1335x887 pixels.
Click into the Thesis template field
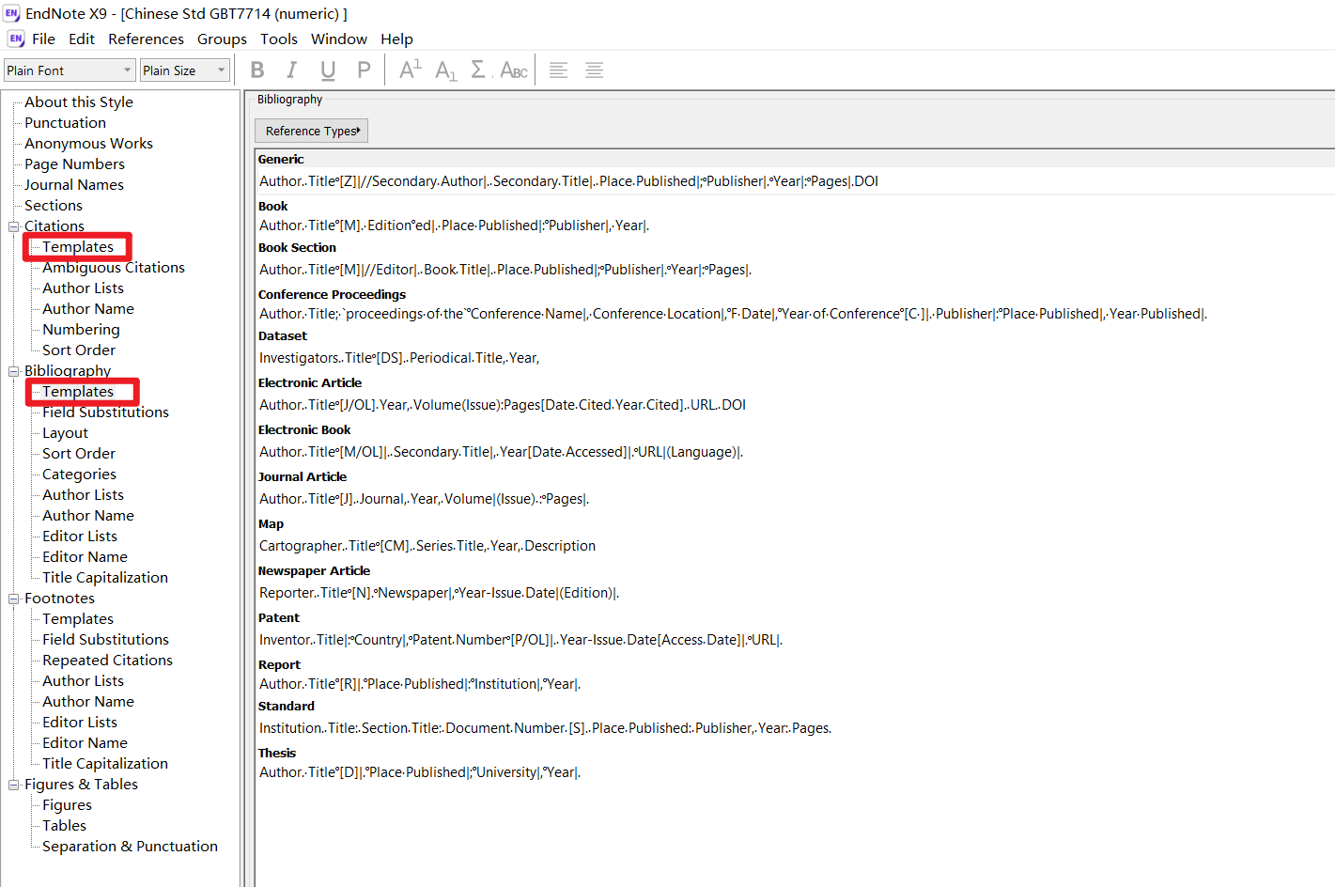click(795, 772)
